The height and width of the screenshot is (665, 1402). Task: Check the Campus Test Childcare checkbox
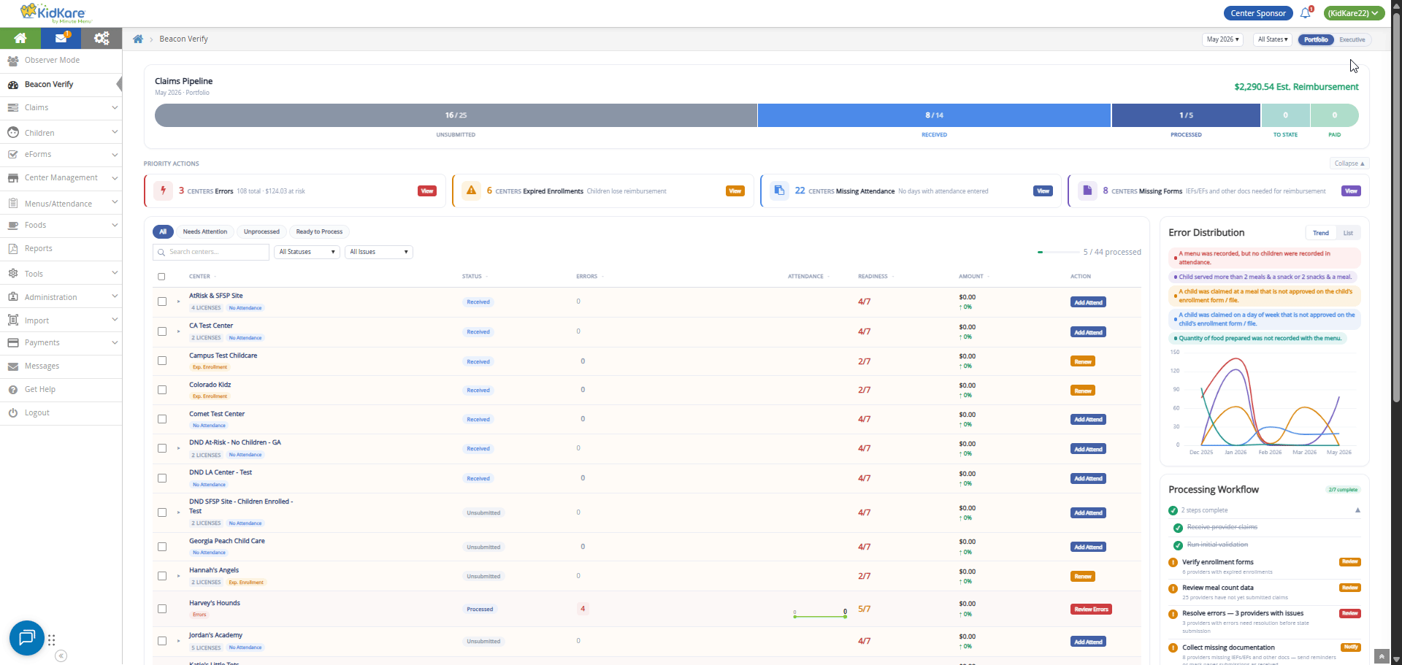pyautogui.click(x=162, y=361)
